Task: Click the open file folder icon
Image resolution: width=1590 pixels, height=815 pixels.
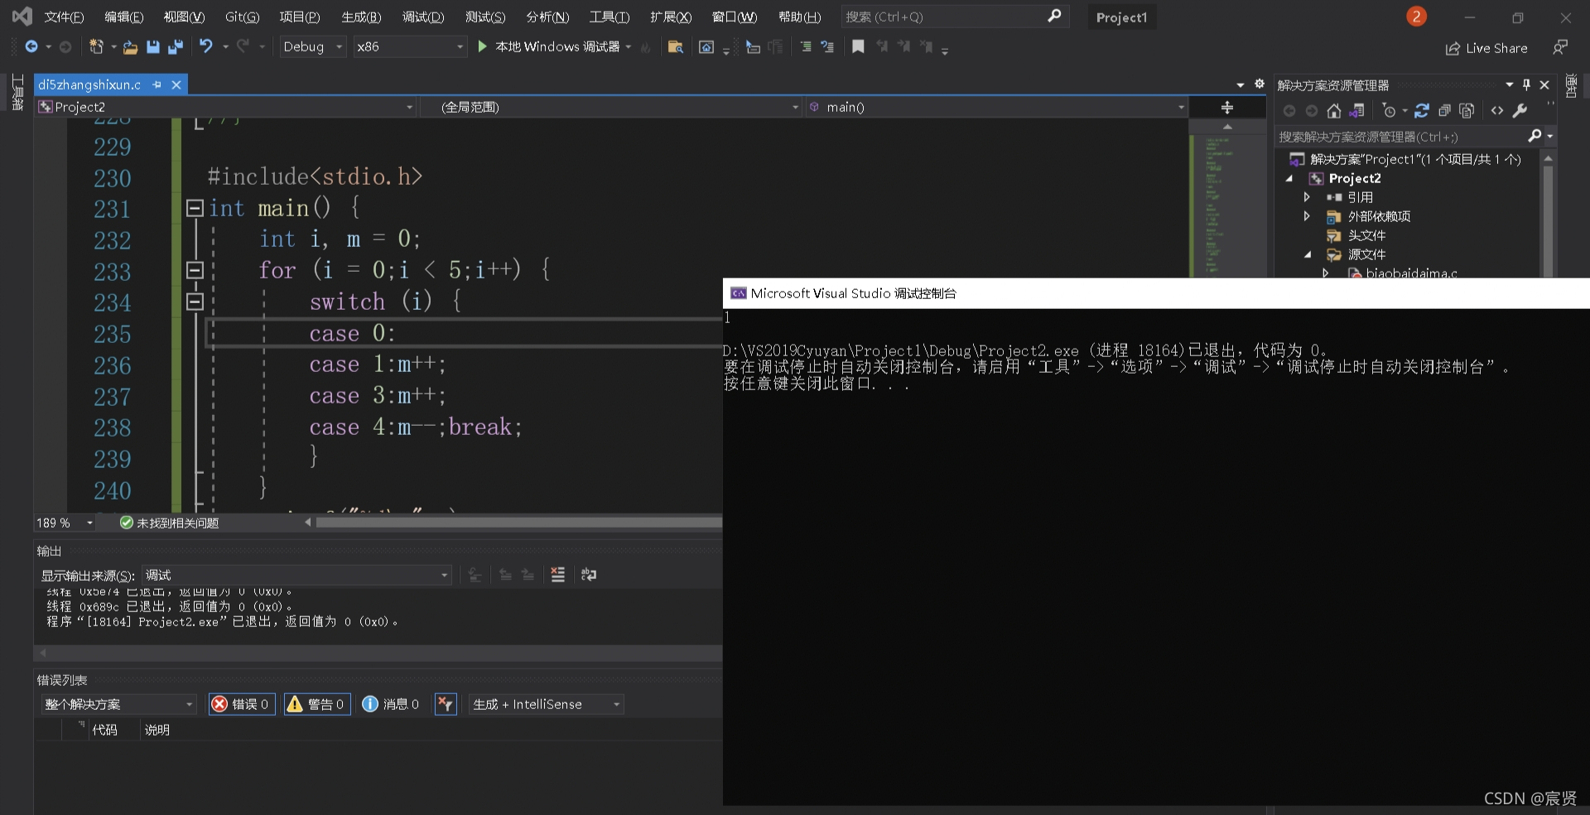Action: 130,47
